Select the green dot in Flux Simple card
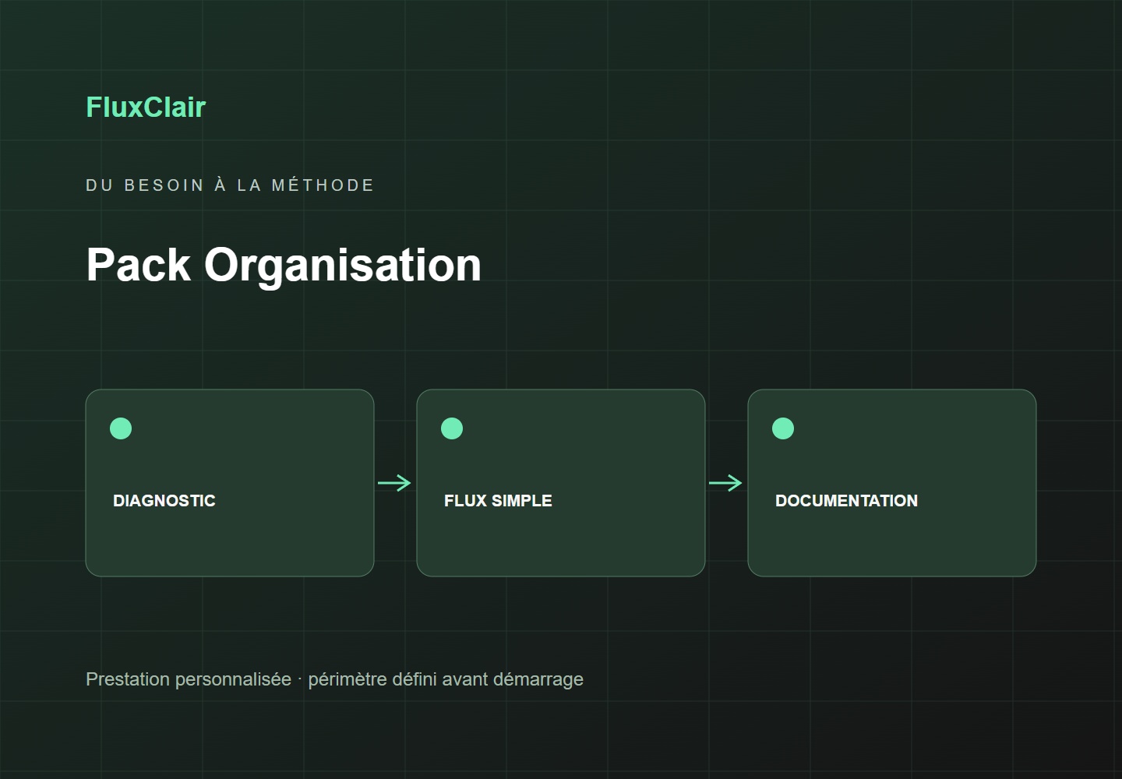This screenshot has width=1122, height=779. point(452,428)
